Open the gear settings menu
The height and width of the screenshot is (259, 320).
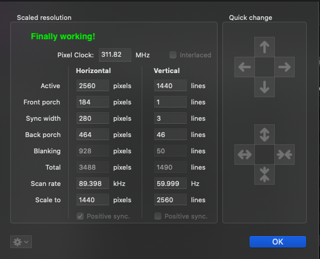pyautogui.click(x=21, y=242)
